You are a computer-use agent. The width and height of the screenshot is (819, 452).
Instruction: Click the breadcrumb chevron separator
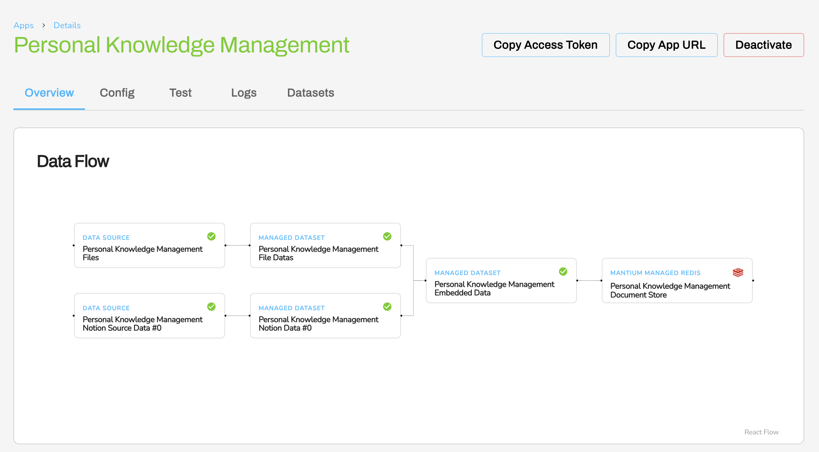[x=44, y=25]
